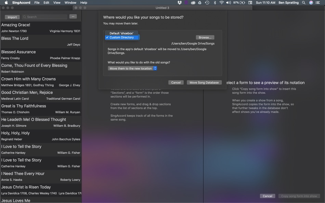Select Crown Him with Many Crowns

41,82
